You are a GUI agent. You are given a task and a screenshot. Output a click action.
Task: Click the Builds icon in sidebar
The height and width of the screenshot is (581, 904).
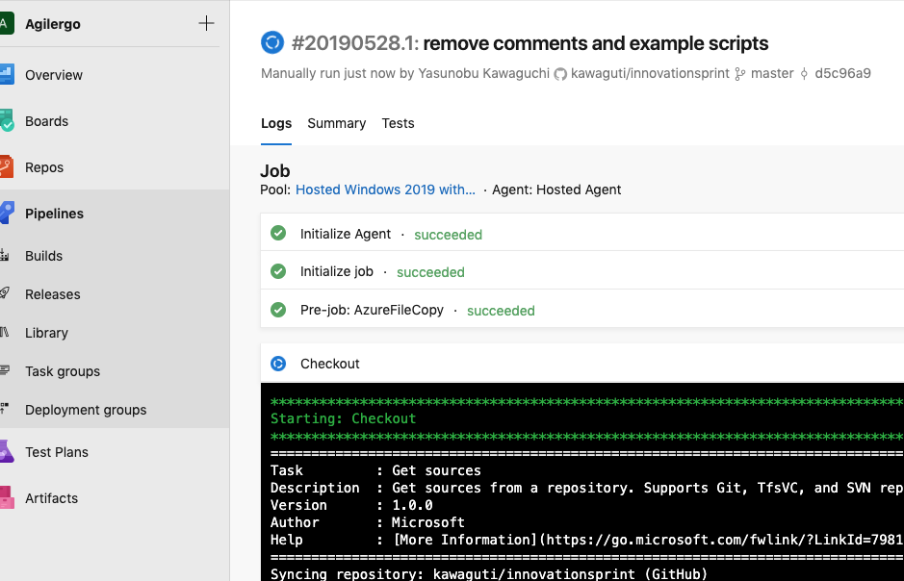[5, 255]
